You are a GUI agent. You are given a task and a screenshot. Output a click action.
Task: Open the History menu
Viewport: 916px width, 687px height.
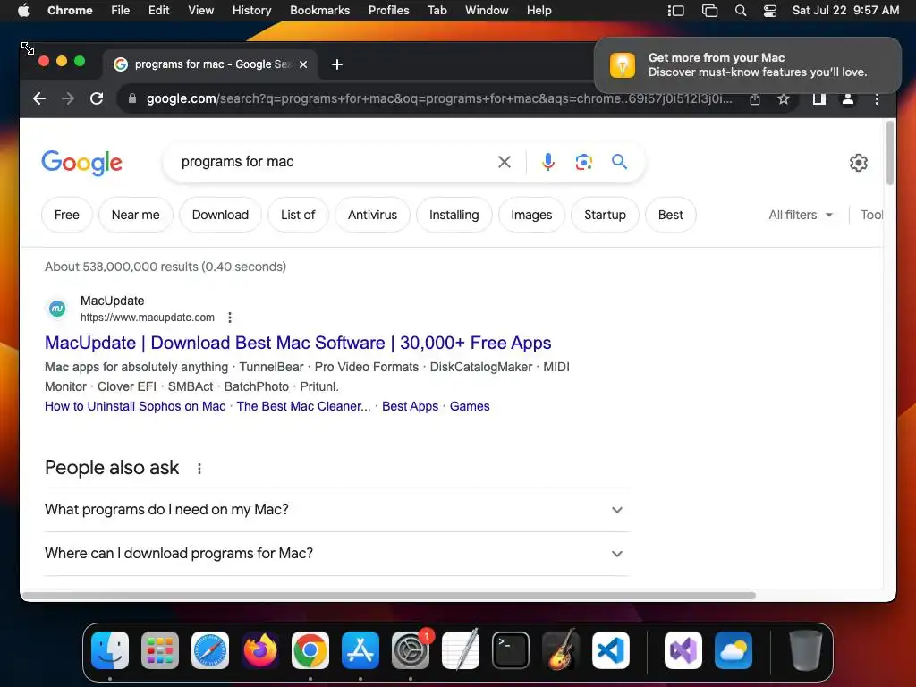pyautogui.click(x=251, y=10)
